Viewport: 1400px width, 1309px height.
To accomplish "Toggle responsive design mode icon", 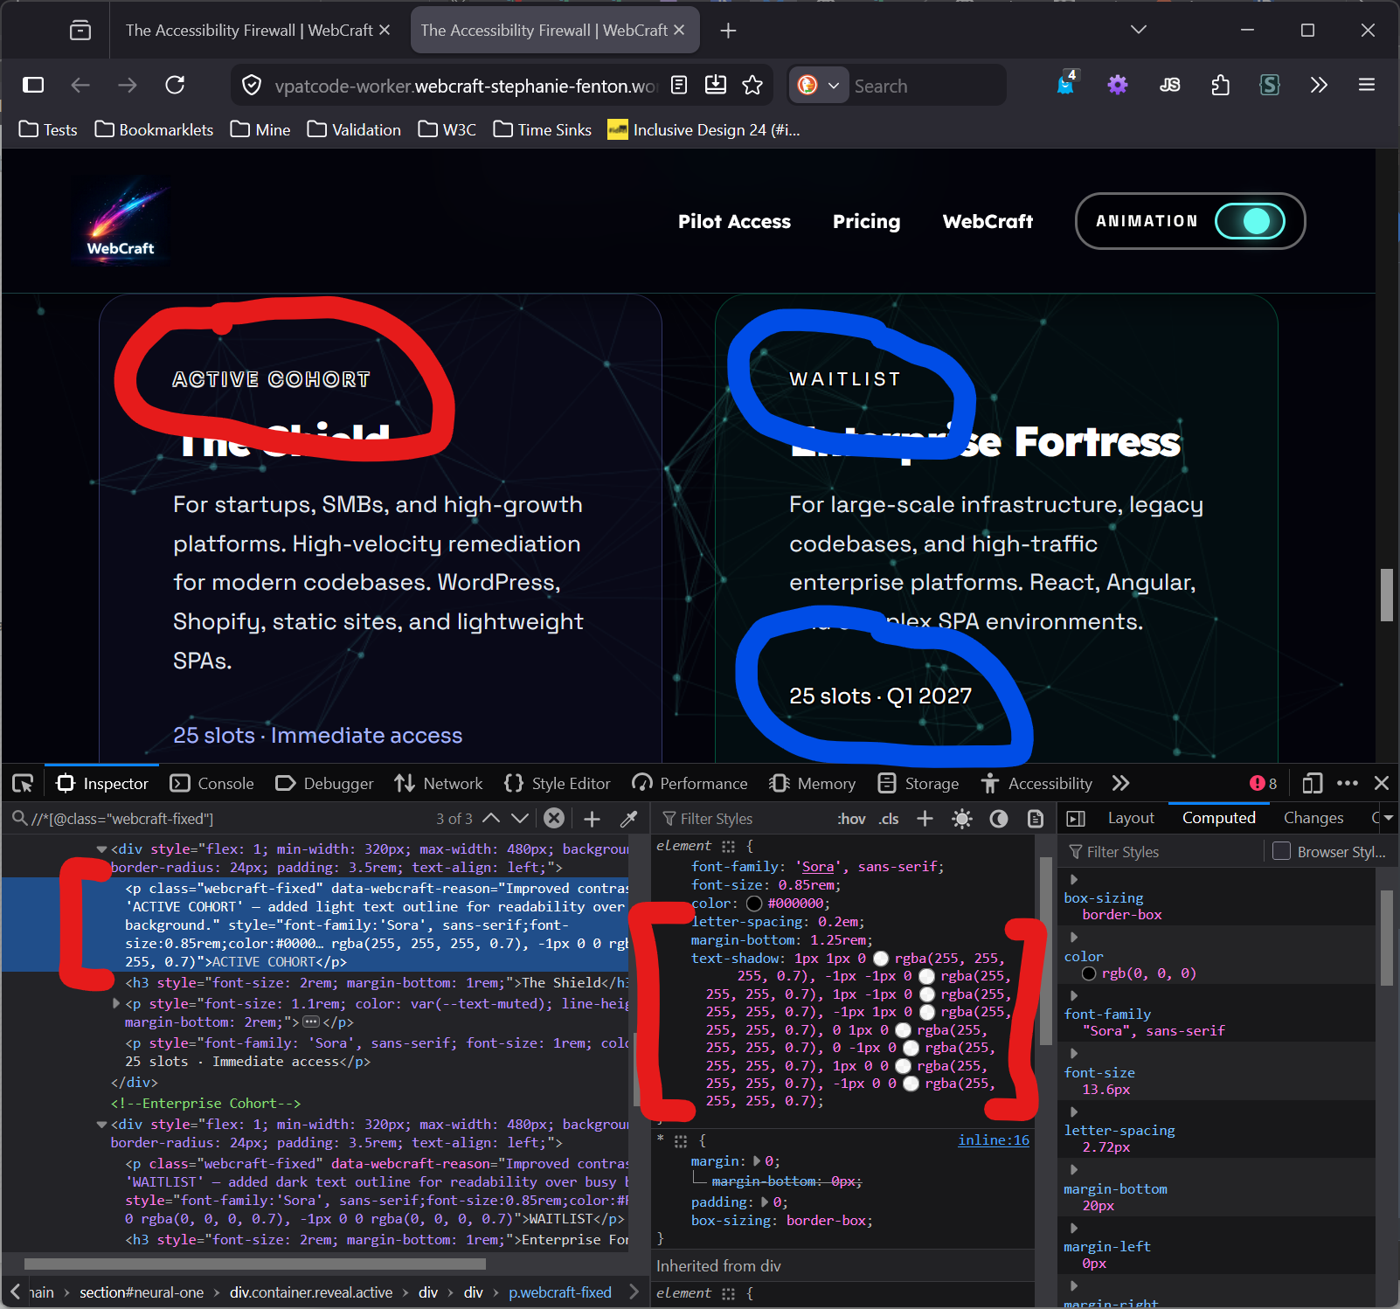I will (1312, 783).
